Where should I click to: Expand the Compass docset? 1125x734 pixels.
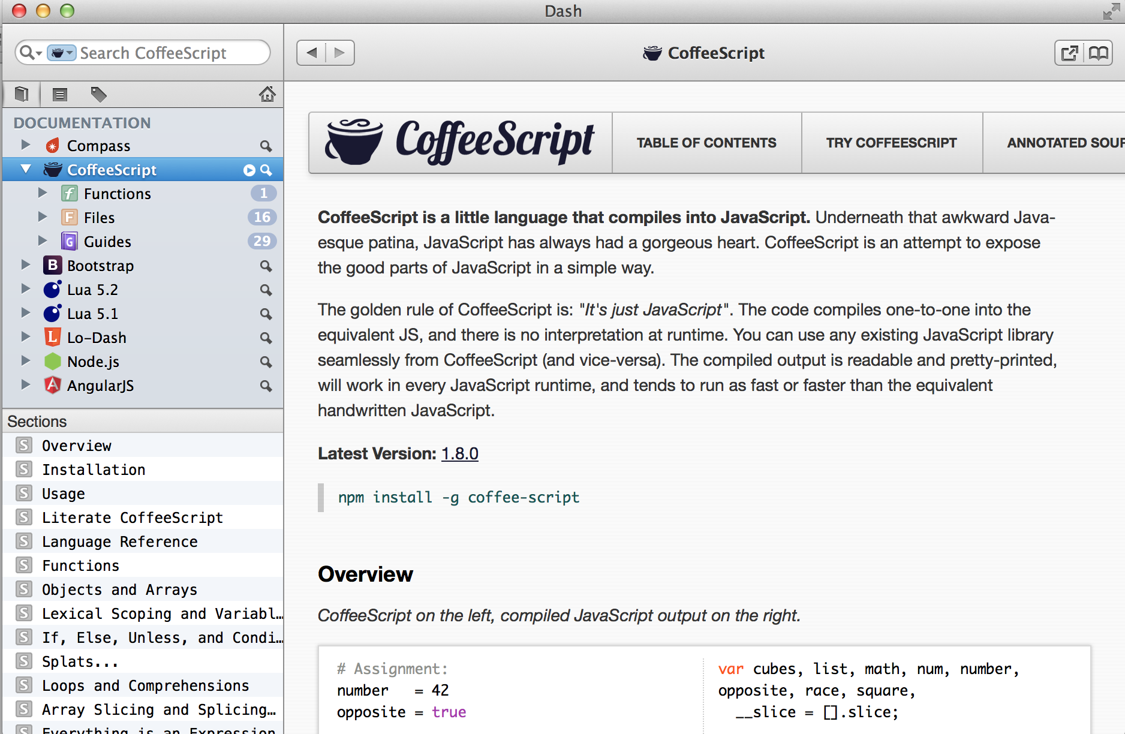pyautogui.click(x=25, y=145)
